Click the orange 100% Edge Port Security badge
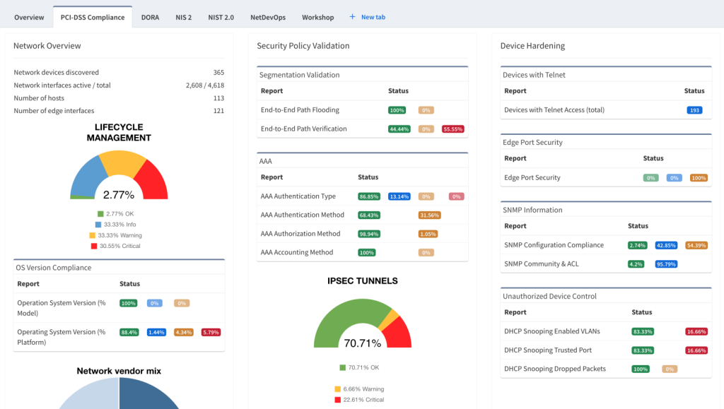Image resolution: width=724 pixels, height=409 pixels. [699, 178]
